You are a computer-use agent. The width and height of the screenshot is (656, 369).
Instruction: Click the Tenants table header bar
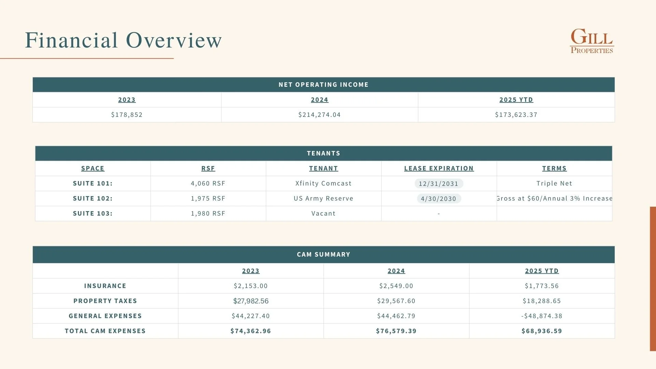click(x=323, y=153)
